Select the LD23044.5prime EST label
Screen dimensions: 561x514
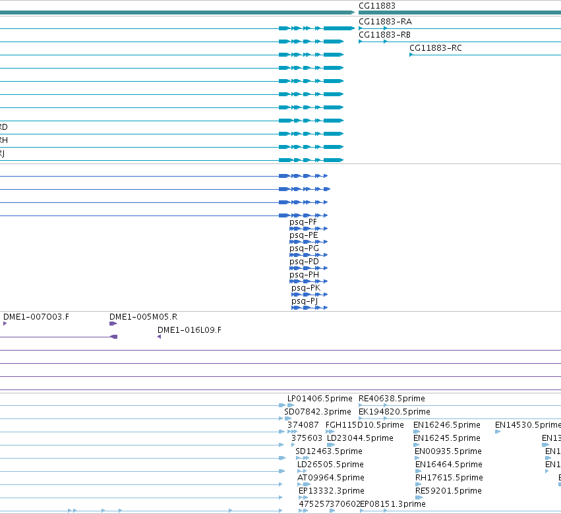[360, 438]
